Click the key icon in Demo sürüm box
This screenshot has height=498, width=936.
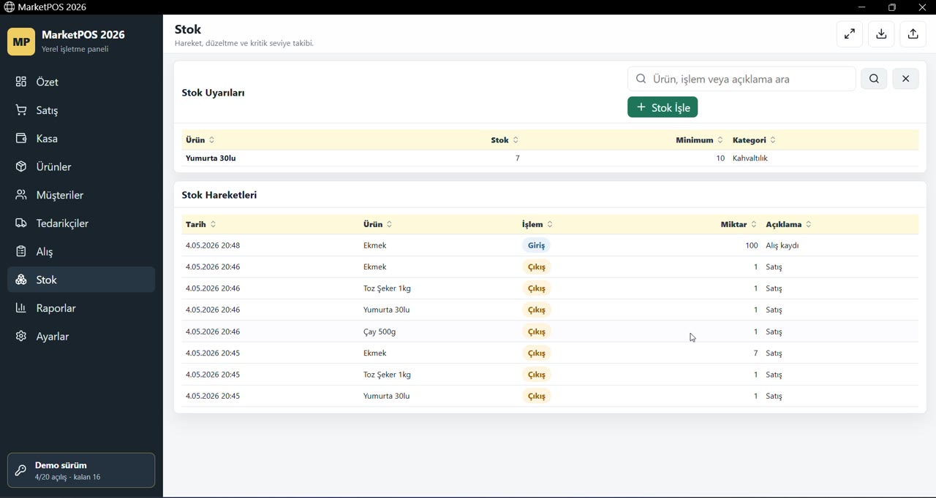click(x=21, y=471)
